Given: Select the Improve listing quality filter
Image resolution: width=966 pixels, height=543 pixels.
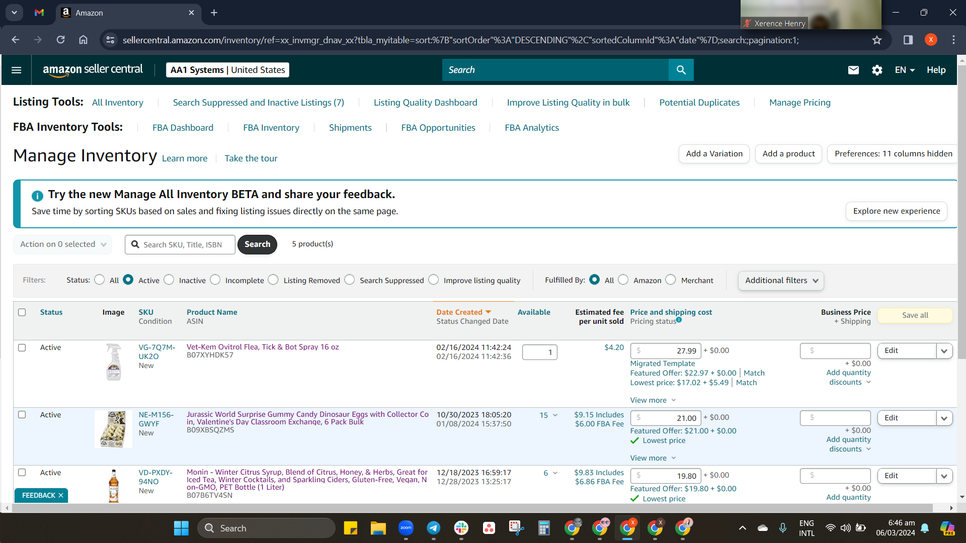Looking at the screenshot, I should point(434,280).
